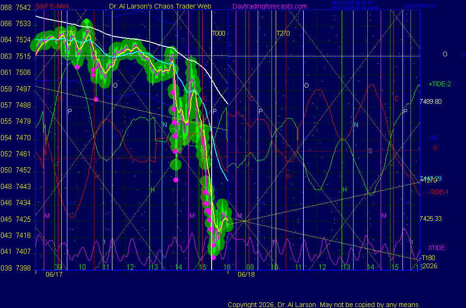Click the '061 7506' price axis label
This screenshot has width=466, height=308.
[16, 72]
